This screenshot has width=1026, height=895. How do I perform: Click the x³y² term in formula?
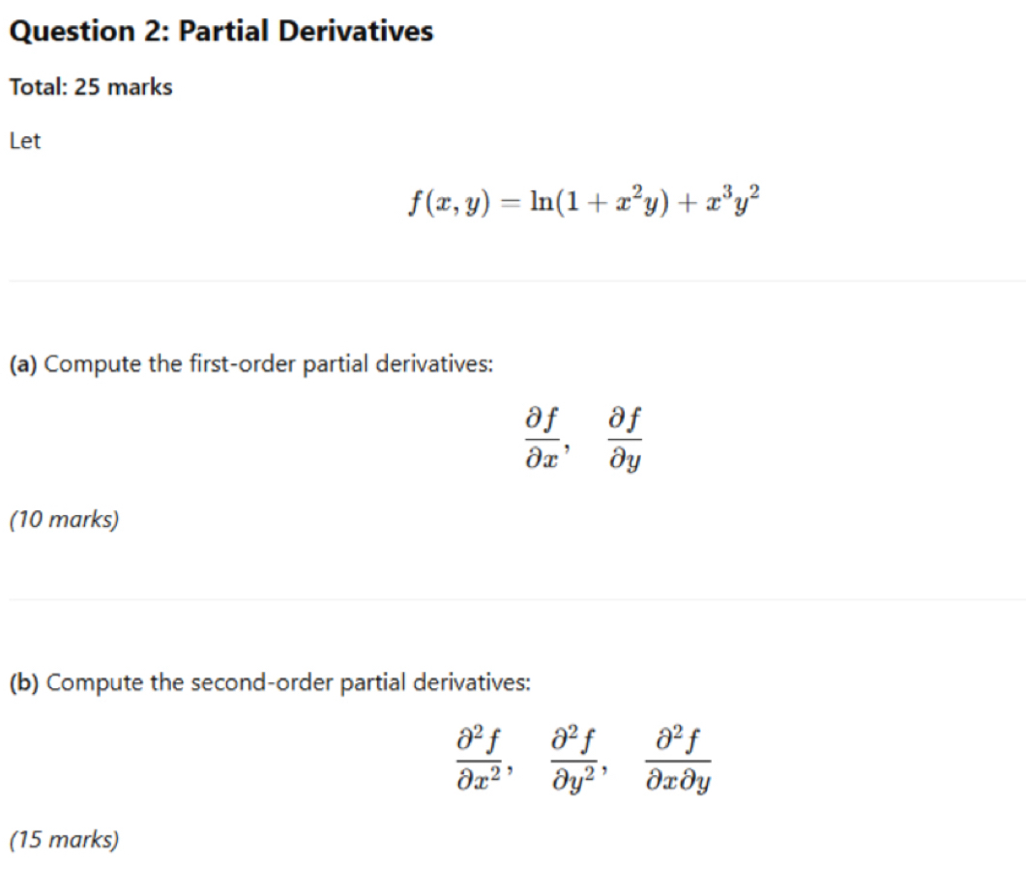click(x=733, y=200)
